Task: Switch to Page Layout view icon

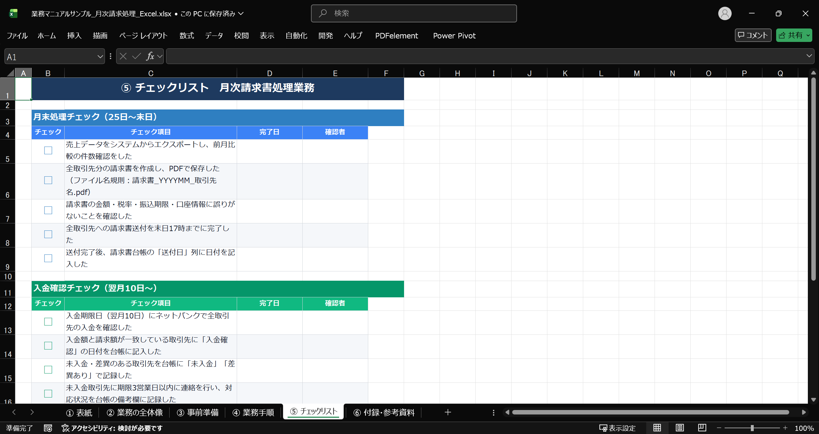Action: click(x=680, y=428)
